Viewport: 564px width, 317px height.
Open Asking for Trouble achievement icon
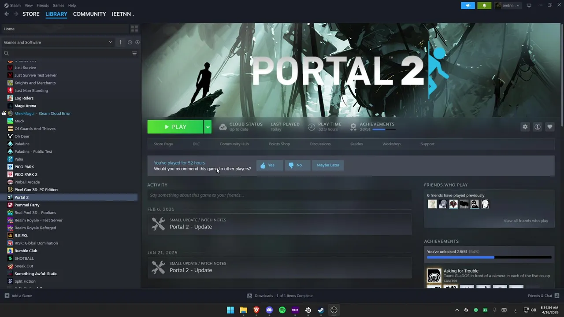(434, 276)
